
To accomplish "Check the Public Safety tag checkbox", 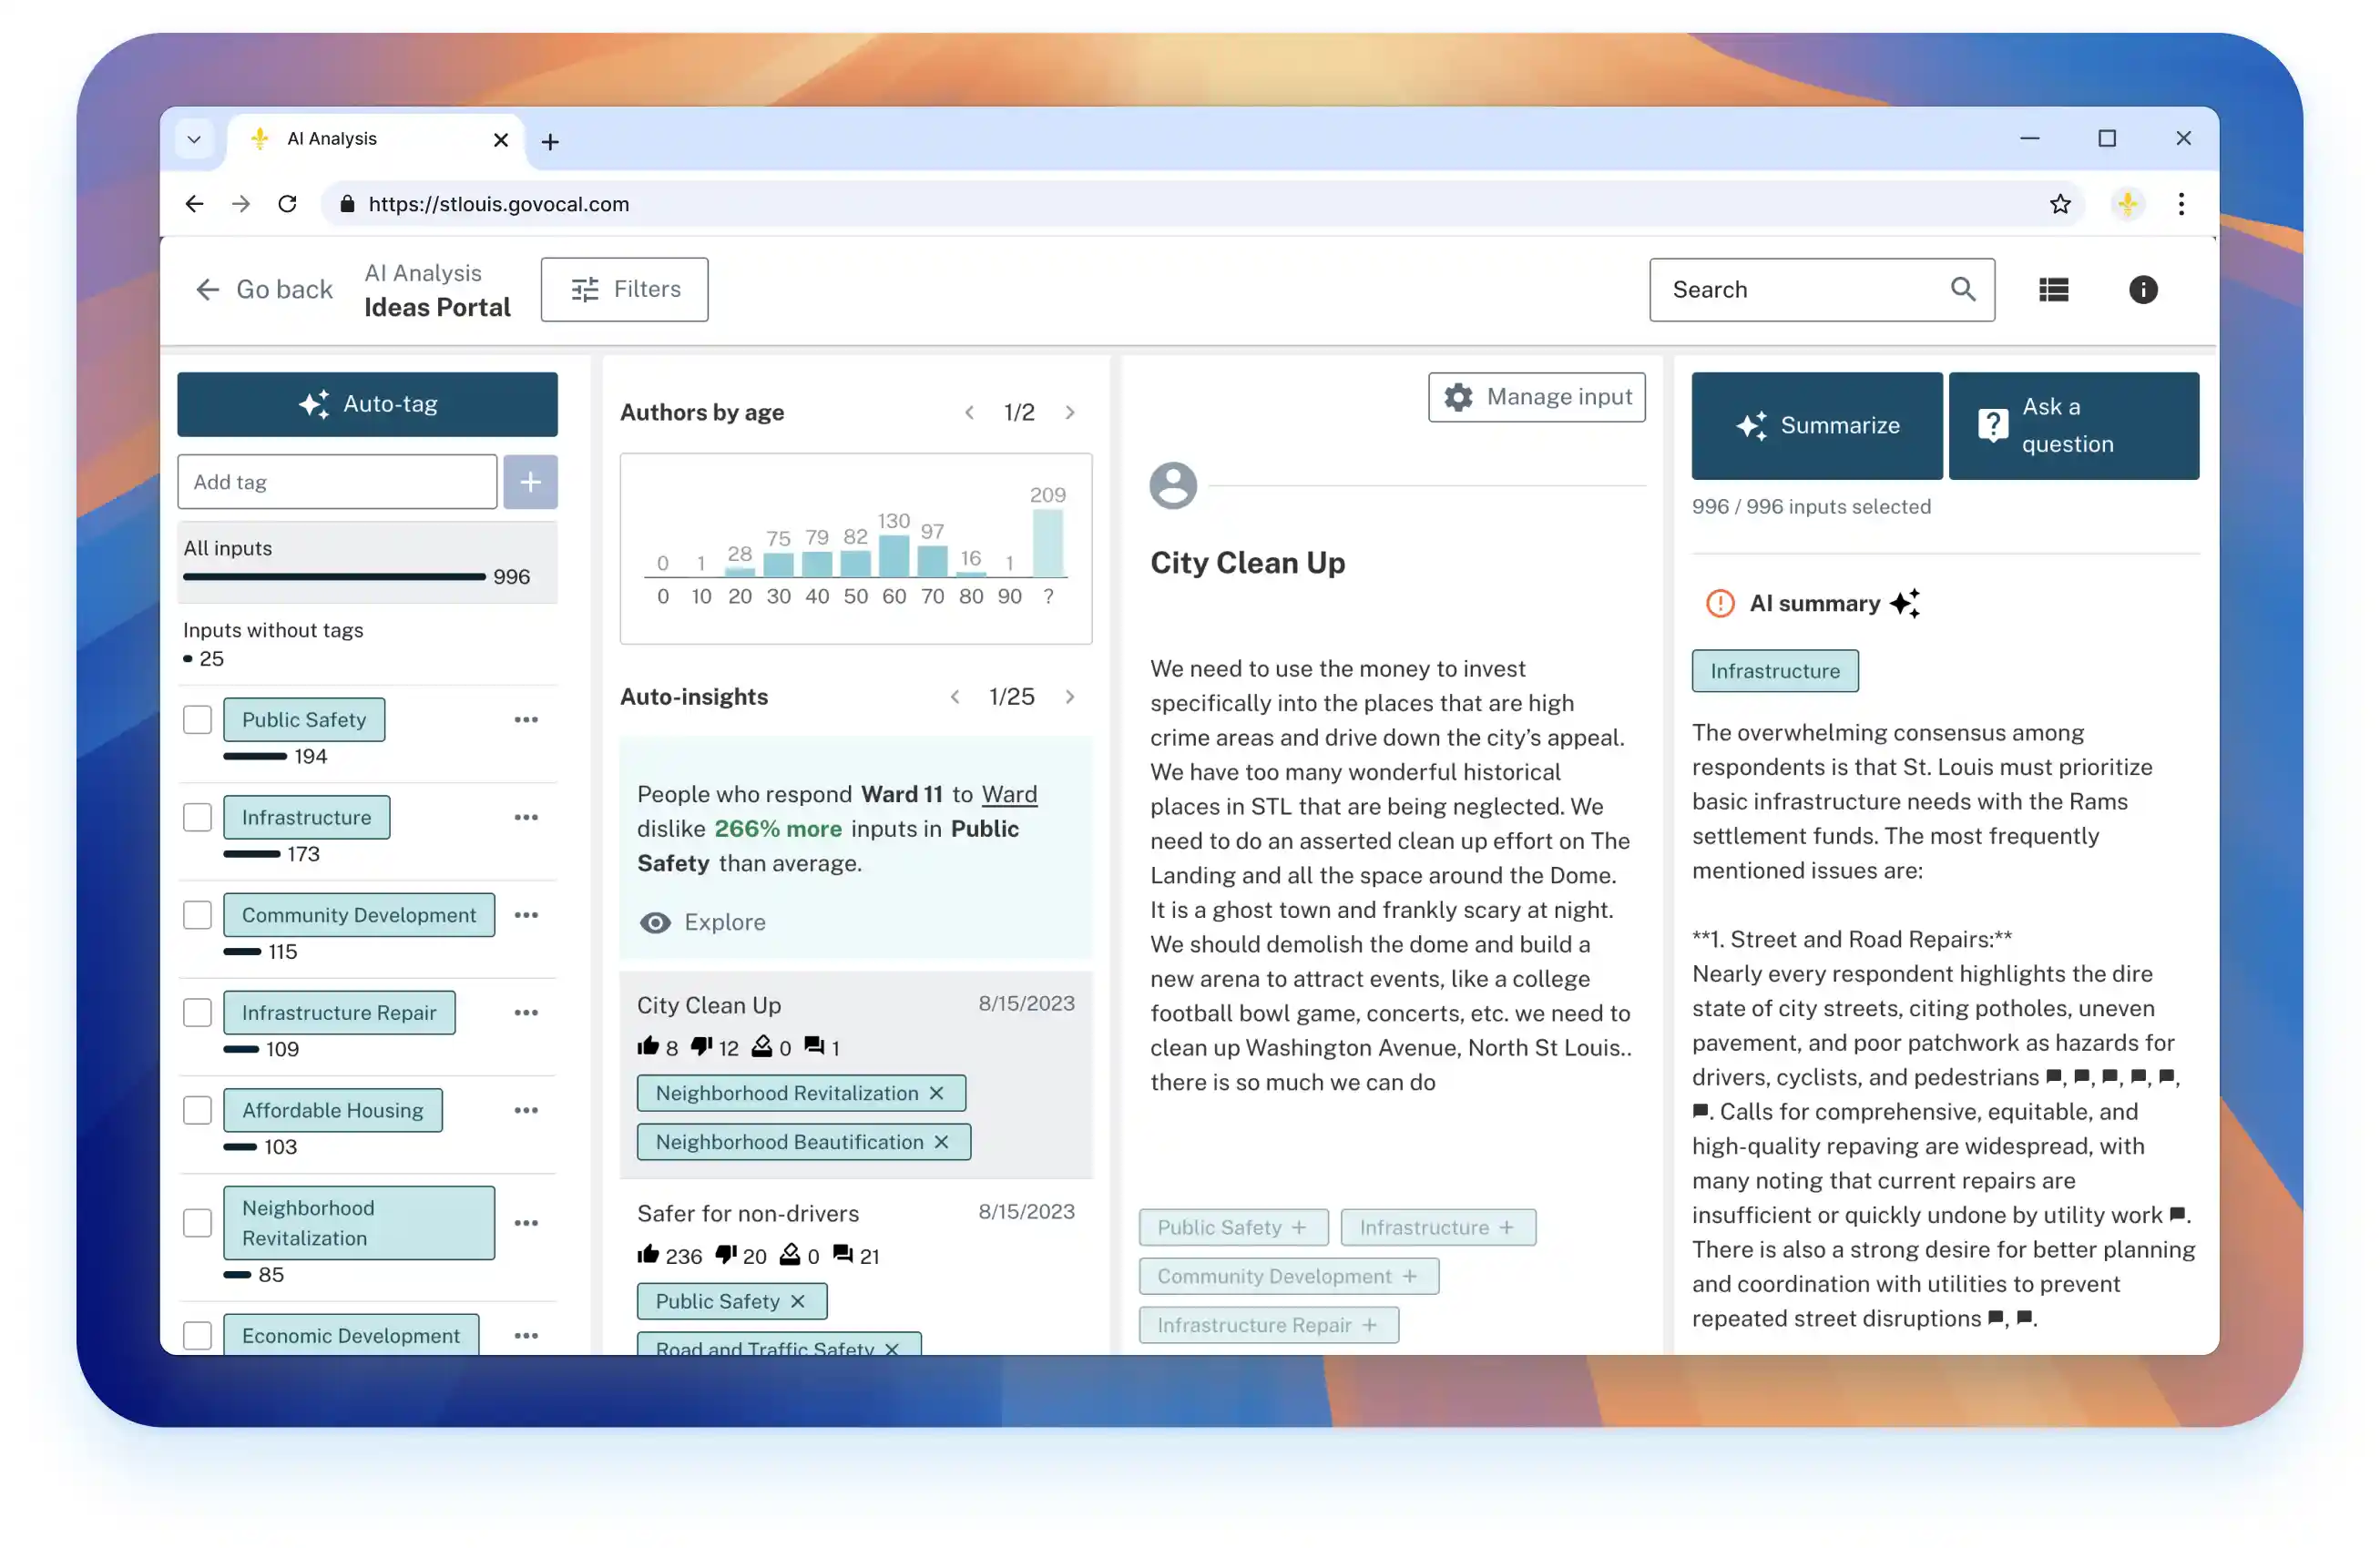I will click(198, 720).
